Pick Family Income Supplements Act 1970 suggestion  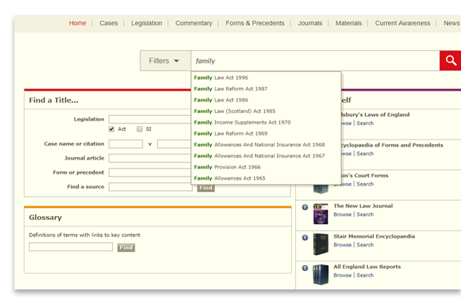pyautogui.click(x=242, y=122)
